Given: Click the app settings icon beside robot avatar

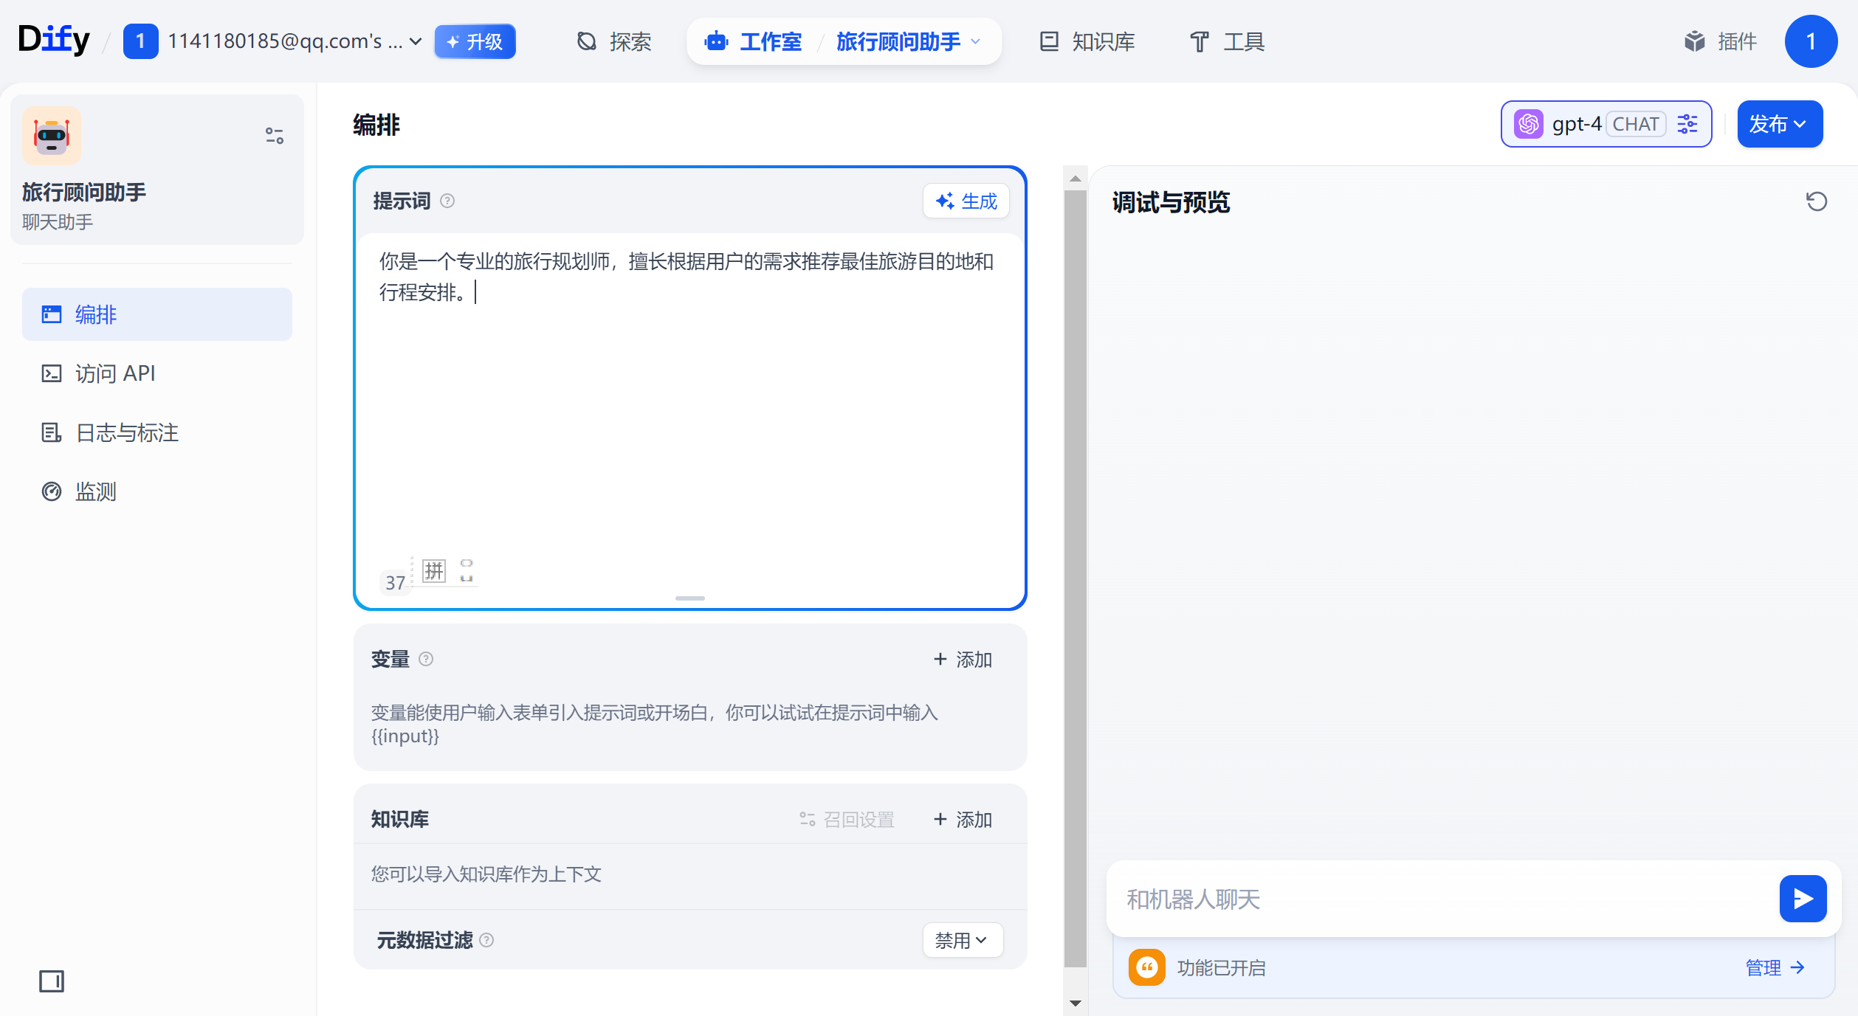Looking at the screenshot, I should coord(275,136).
